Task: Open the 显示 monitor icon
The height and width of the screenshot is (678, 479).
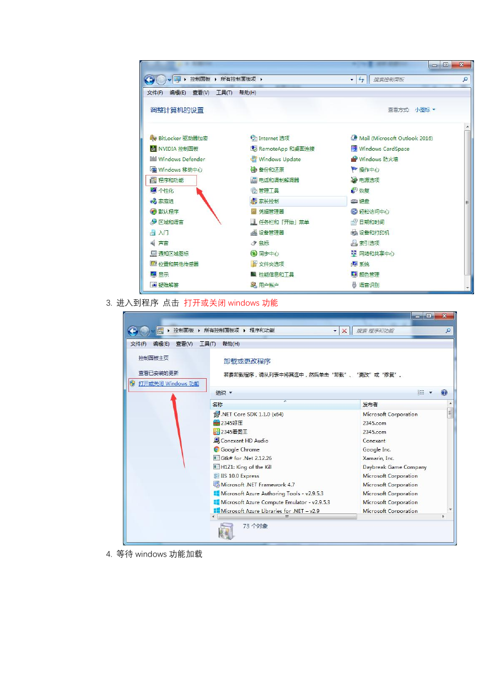Action: click(153, 274)
